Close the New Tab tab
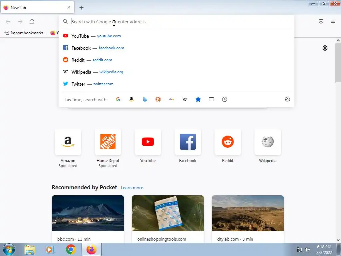 69,7
